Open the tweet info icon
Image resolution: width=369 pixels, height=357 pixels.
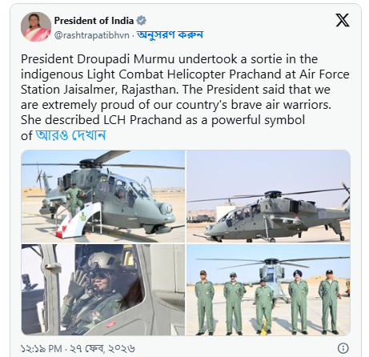pos(343,348)
